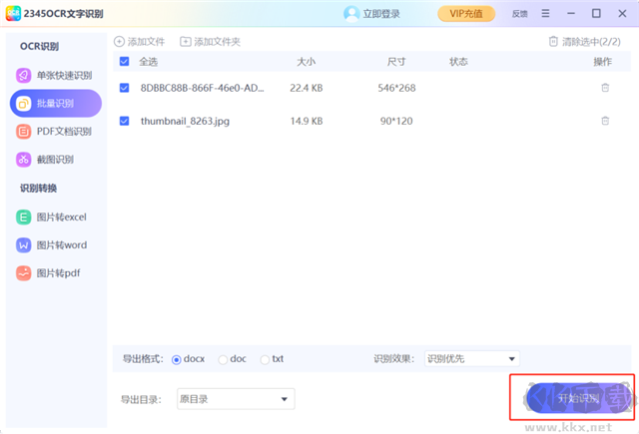
Task: Click the 添加文件夹 button label
Action: point(217,42)
